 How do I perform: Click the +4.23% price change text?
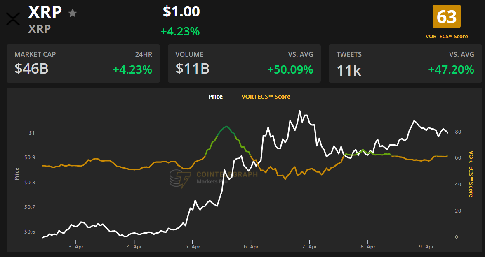coord(181,31)
